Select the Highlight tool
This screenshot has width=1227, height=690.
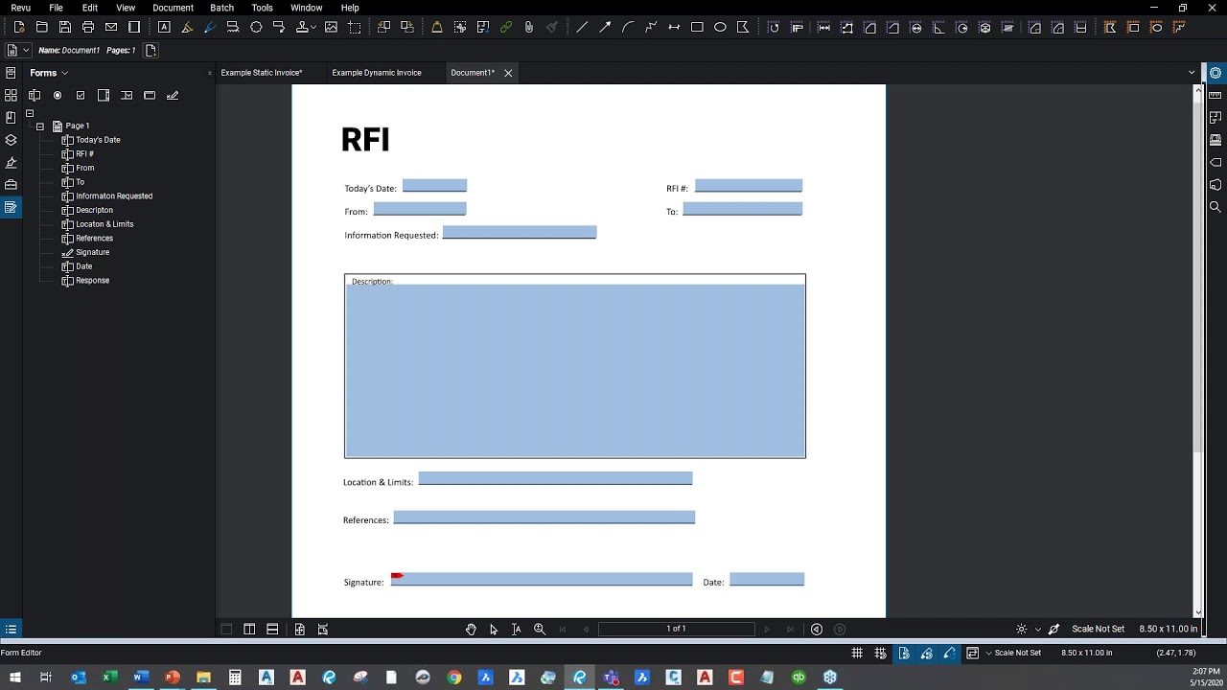click(x=187, y=28)
